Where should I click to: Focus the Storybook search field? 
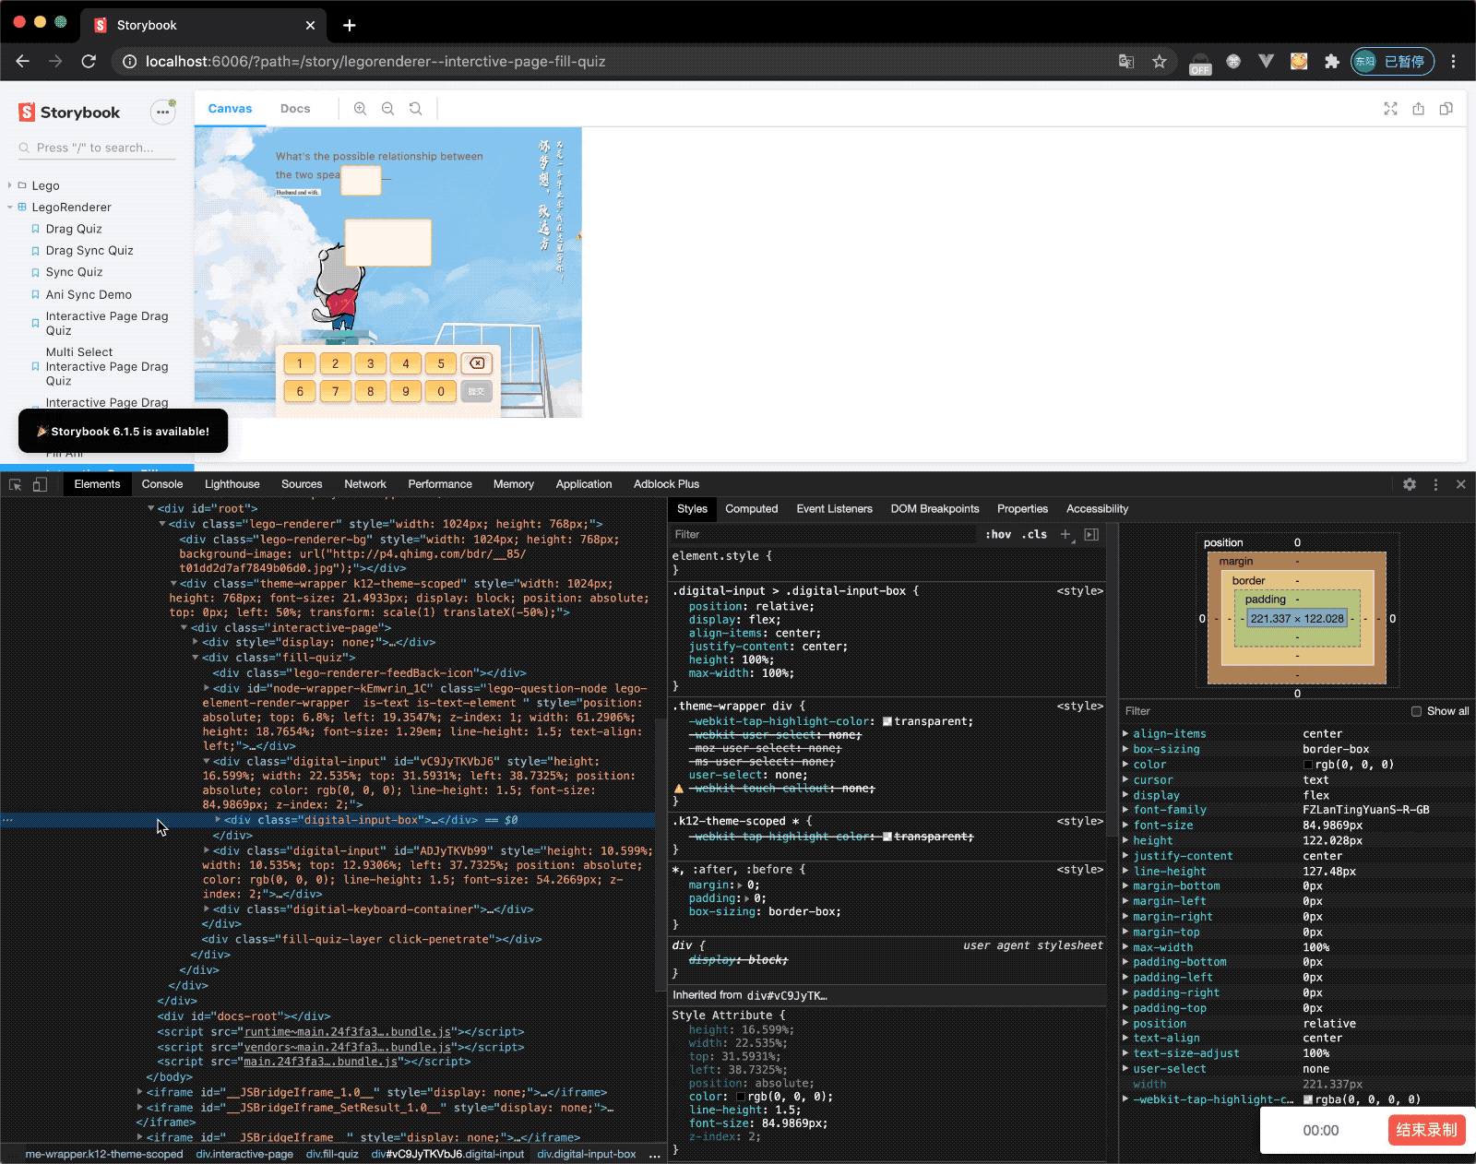(96, 148)
